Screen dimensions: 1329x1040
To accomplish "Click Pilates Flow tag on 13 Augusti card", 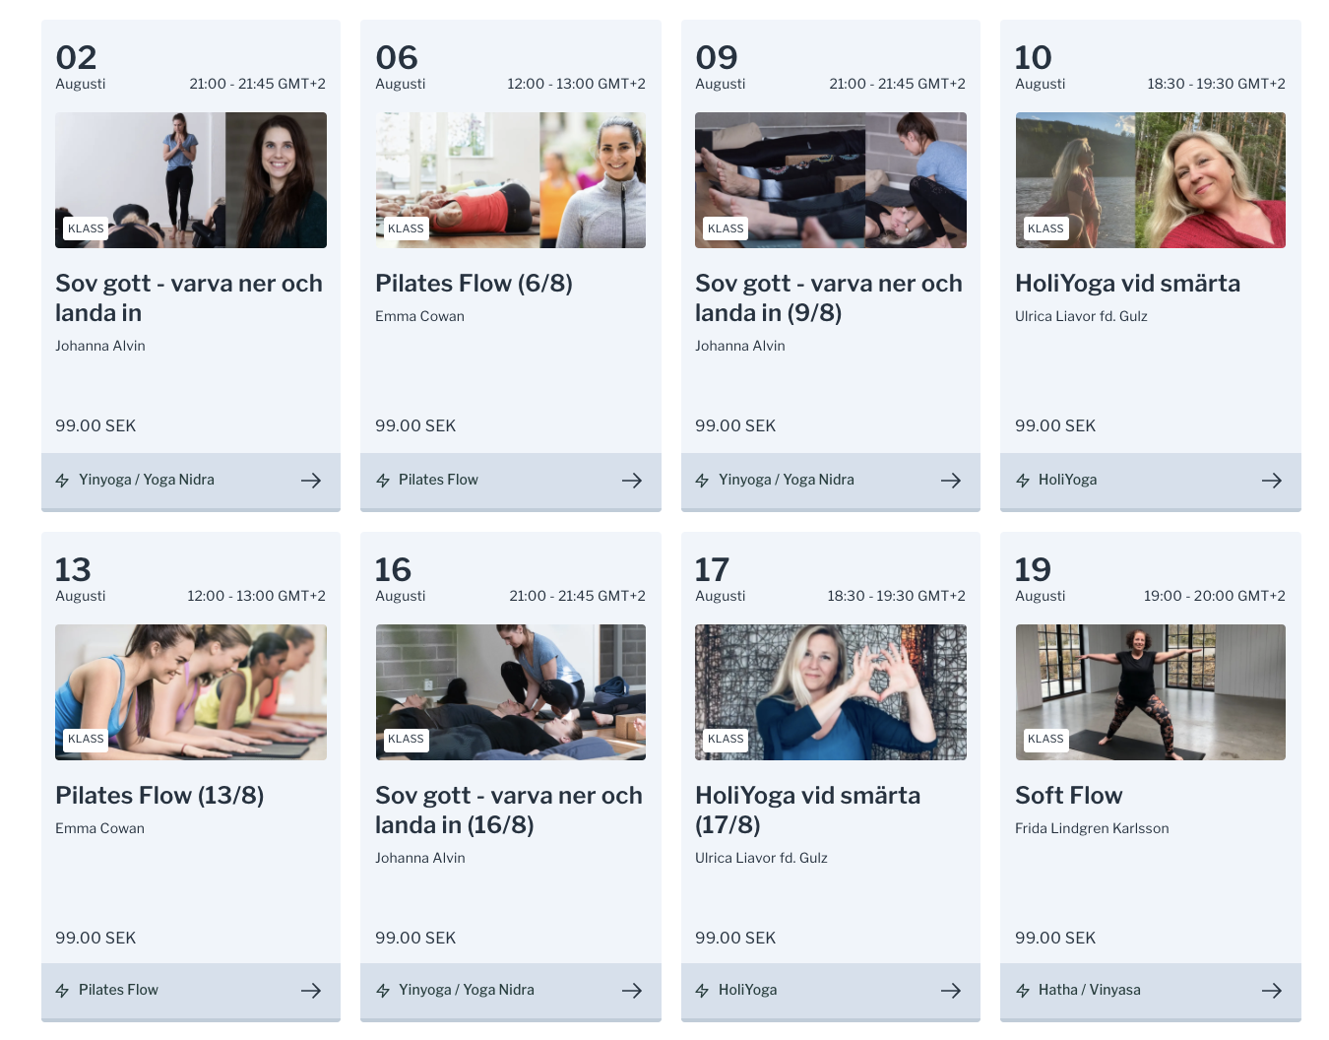I will (118, 990).
